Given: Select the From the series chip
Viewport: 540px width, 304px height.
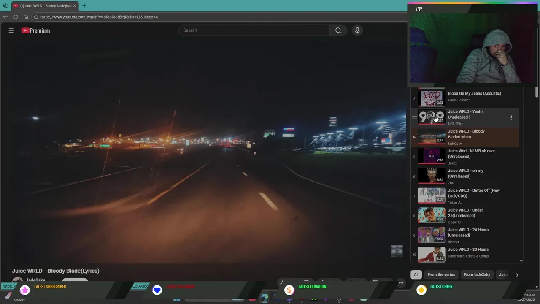Looking at the screenshot, I should 441,274.
